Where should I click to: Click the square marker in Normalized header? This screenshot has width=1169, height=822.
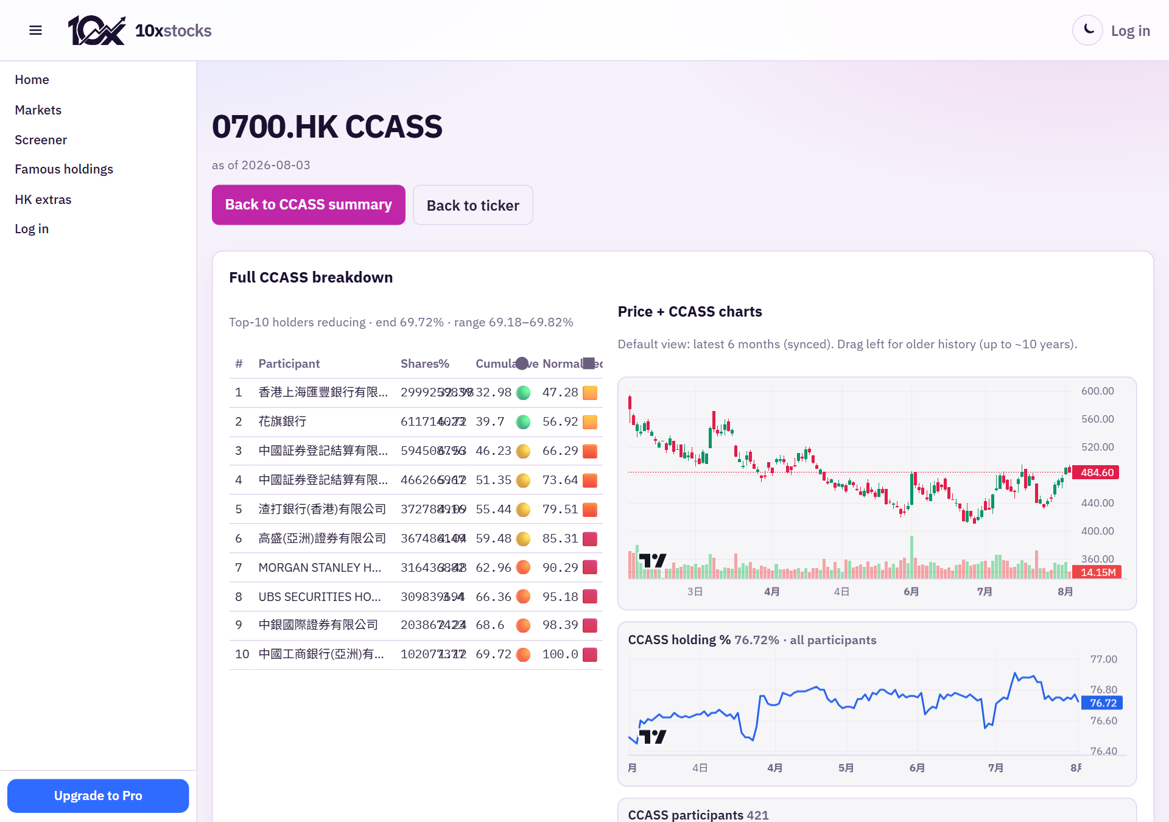(588, 364)
